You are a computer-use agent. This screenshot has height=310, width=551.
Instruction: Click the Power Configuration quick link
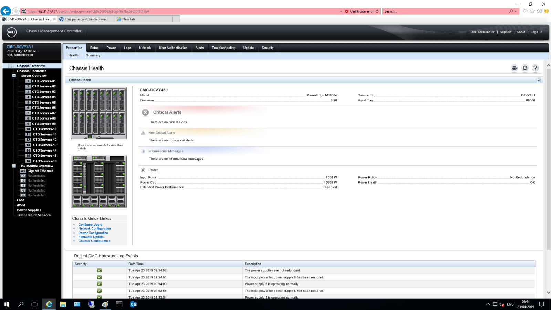click(x=93, y=233)
